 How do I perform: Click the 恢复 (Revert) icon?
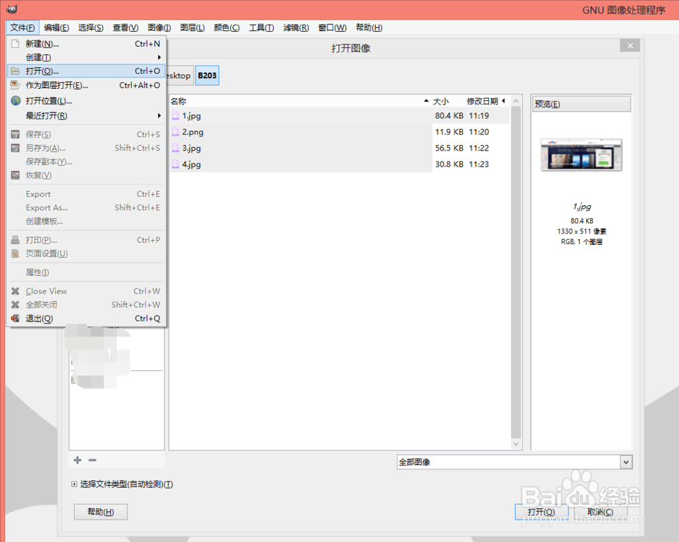[16, 175]
